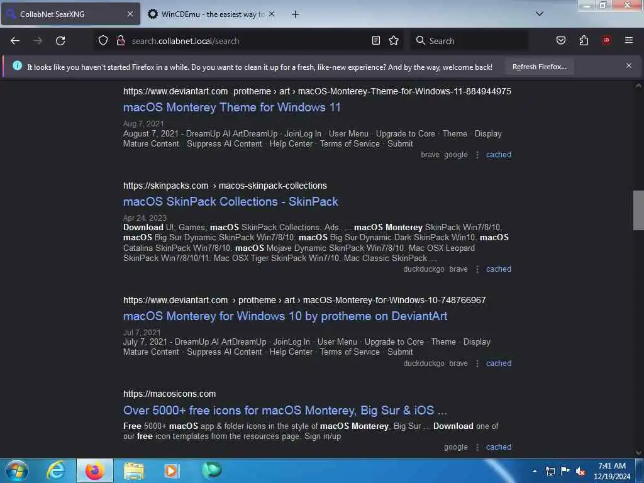Dismiss the Refresh Firefox notification bar

coord(629,65)
